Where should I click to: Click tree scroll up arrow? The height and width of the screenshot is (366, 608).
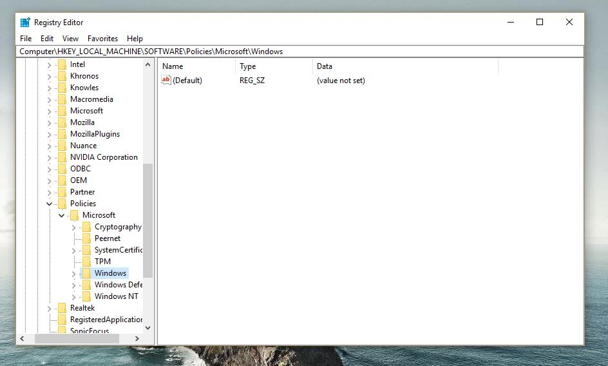coord(147,65)
